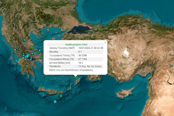Select the cyan marker in northern Greece
Screen dimensions: 174x116
[25, 40]
